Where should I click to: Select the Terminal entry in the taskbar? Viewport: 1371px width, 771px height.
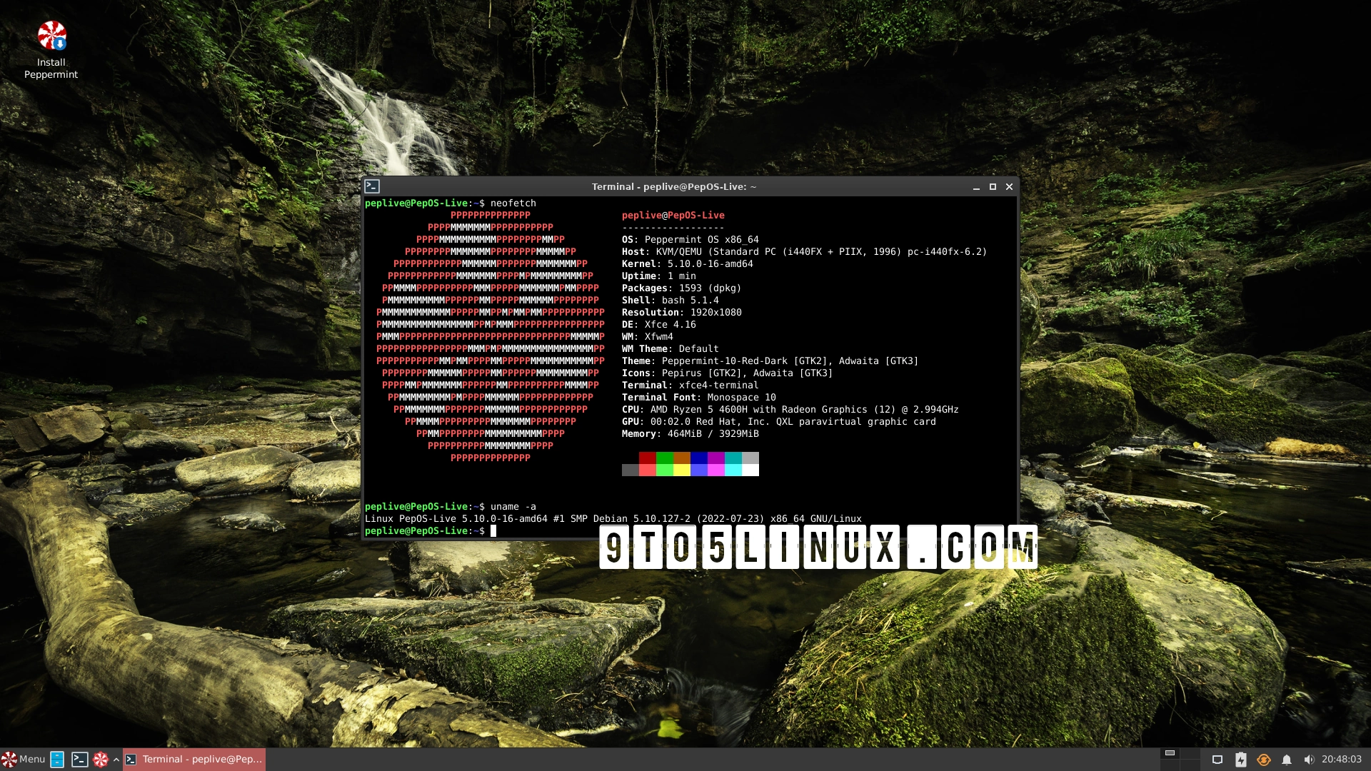pyautogui.click(x=193, y=760)
